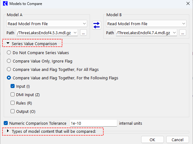The width and height of the screenshot is (193, 144).
Task: Browse for Model A file path
Action: pos(83,32)
